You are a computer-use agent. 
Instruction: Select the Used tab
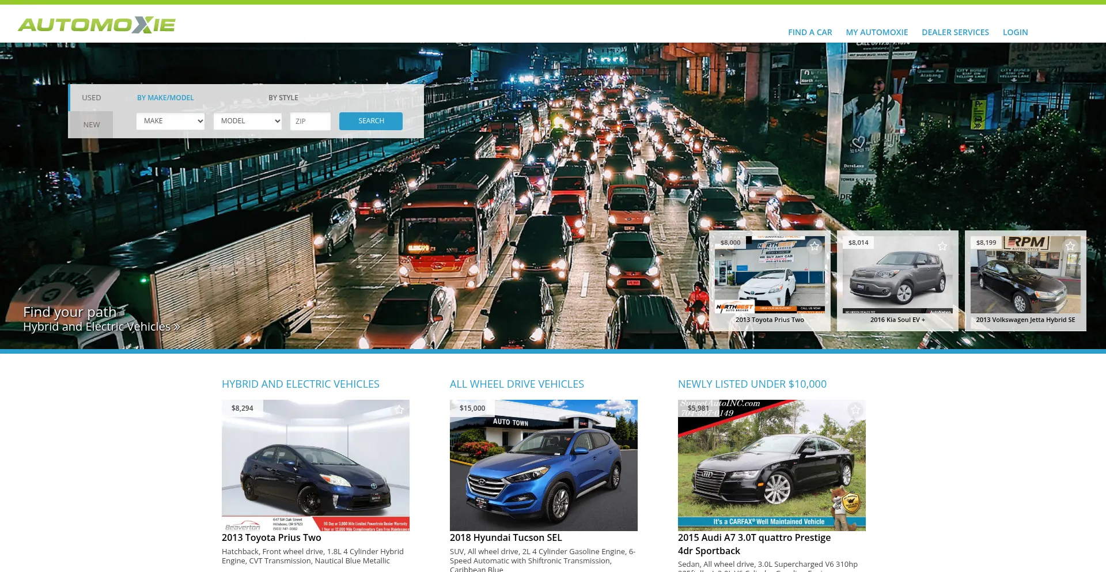coord(91,97)
